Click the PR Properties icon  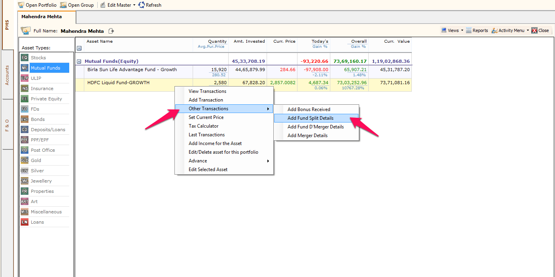point(25,191)
